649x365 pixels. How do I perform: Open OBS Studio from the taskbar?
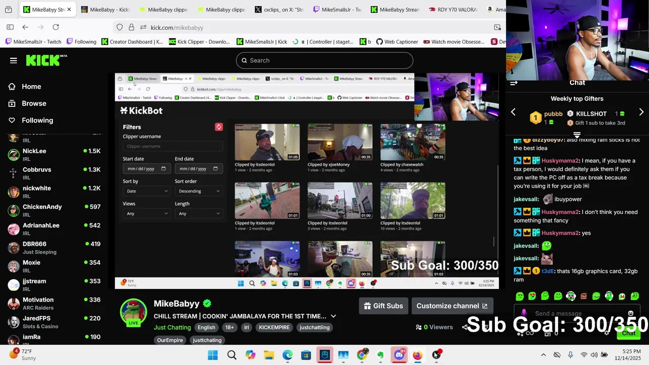(x=436, y=355)
